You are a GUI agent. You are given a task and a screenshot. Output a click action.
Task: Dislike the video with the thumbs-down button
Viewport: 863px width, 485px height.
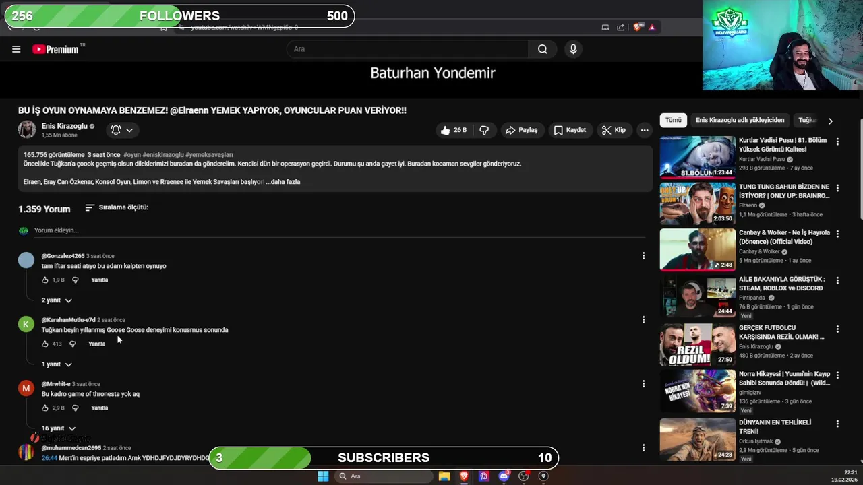[x=484, y=130]
